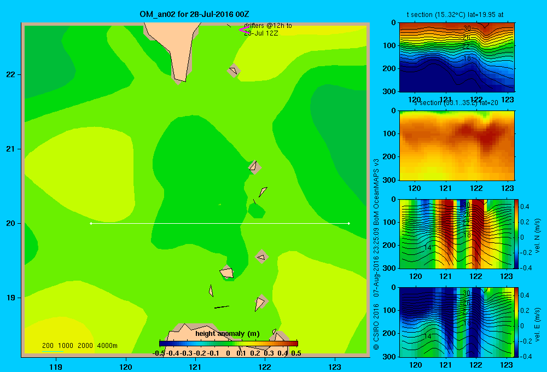Click the height anomaly horizontal color bar
The width and height of the screenshot is (547, 372).
229,344
